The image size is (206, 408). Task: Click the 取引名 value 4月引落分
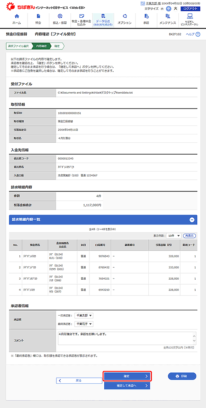coord(64,138)
